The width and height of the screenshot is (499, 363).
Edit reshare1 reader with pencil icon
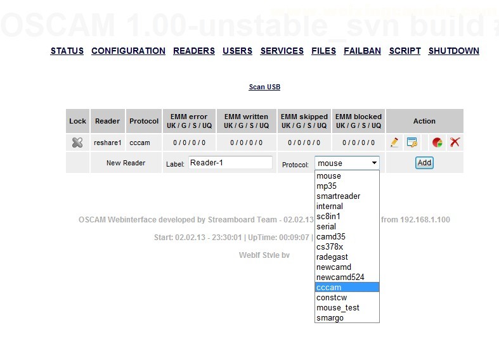[x=394, y=143]
